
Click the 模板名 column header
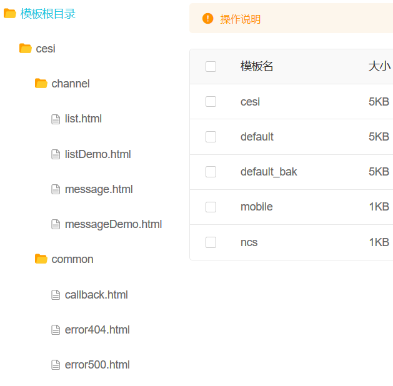pyautogui.click(x=257, y=67)
